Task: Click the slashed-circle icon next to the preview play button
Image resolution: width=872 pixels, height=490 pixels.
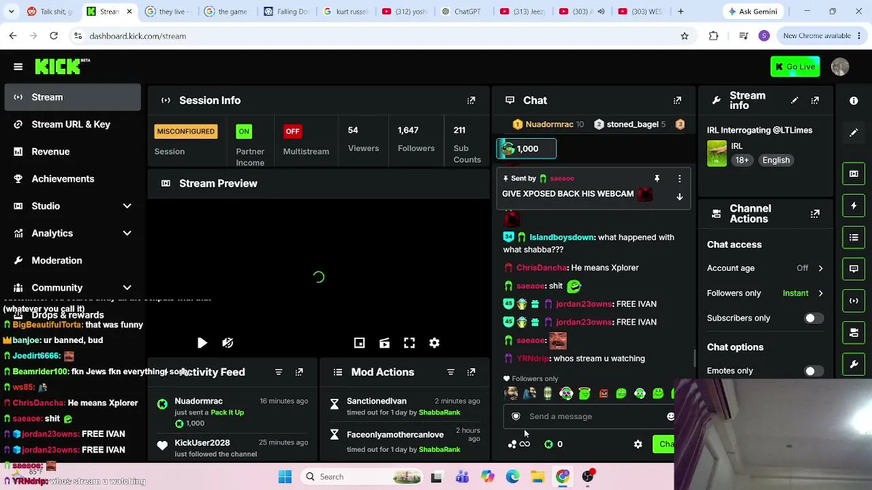Action: [228, 343]
